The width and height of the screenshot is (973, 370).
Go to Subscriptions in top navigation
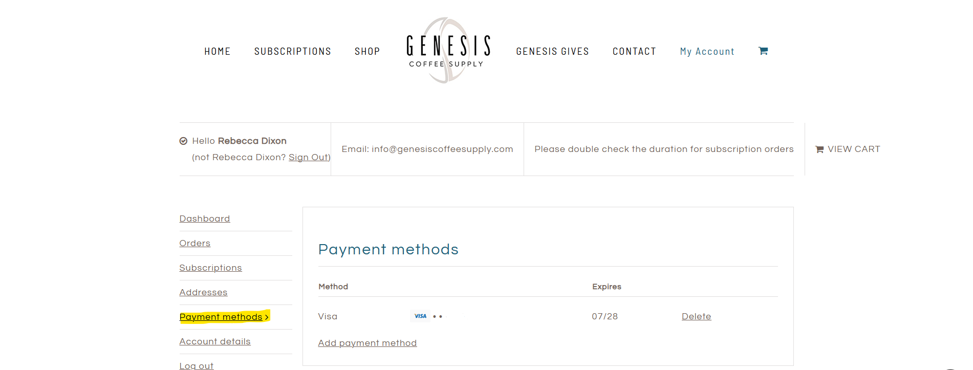[x=293, y=52]
